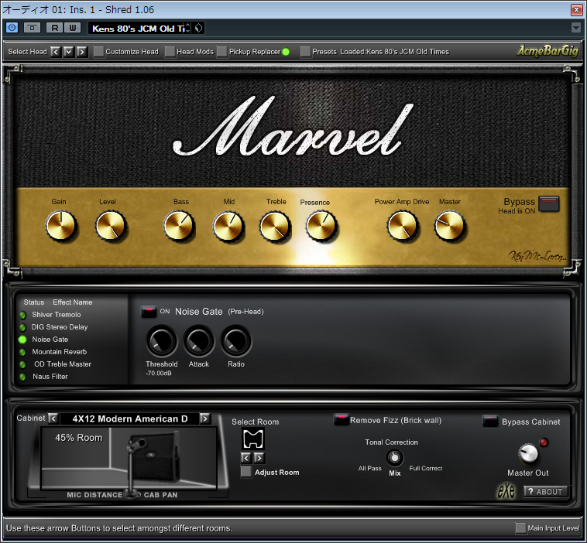Toggle the Presets checkbox
The image size is (587, 543).
[x=305, y=52]
